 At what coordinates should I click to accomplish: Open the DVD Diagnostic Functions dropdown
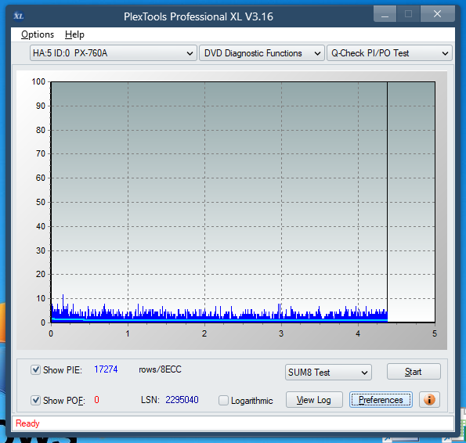point(262,53)
